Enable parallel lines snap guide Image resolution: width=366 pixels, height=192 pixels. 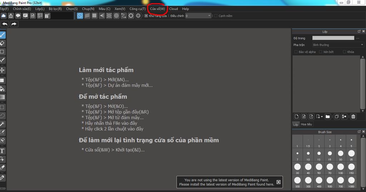(x=87, y=16)
